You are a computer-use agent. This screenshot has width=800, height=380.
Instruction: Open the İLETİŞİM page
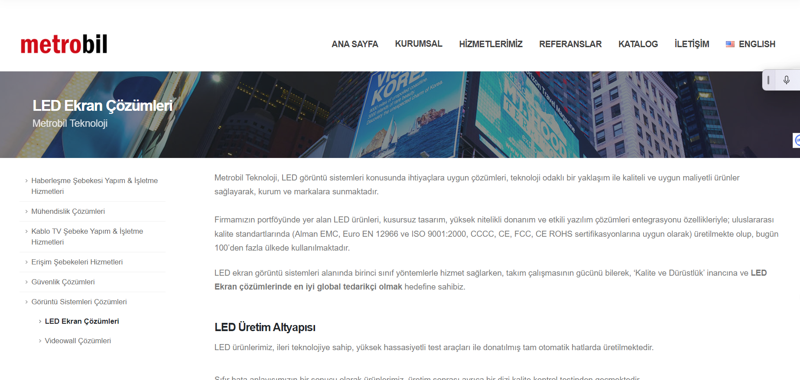pos(692,44)
